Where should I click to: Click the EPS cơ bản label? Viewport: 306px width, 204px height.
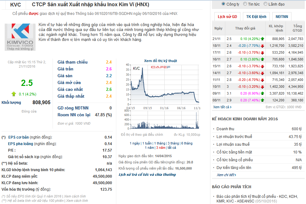coord(18,137)
